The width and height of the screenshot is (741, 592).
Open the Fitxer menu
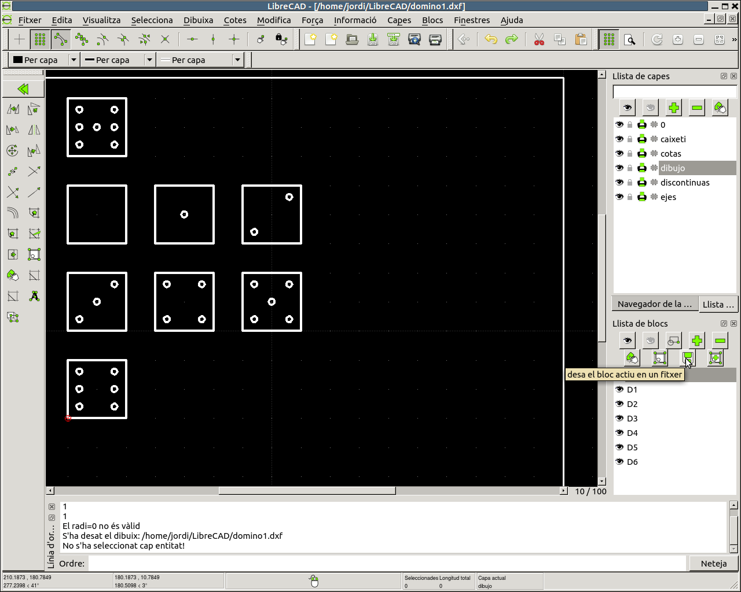[x=30, y=20]
